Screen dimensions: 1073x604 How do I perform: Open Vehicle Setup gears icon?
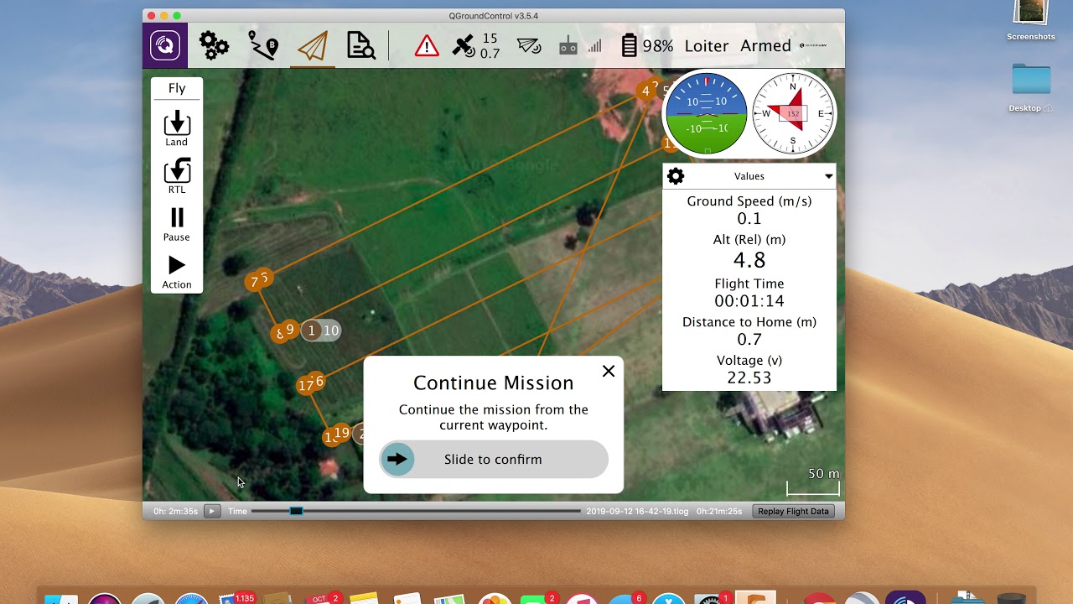(x=214, y=45)
